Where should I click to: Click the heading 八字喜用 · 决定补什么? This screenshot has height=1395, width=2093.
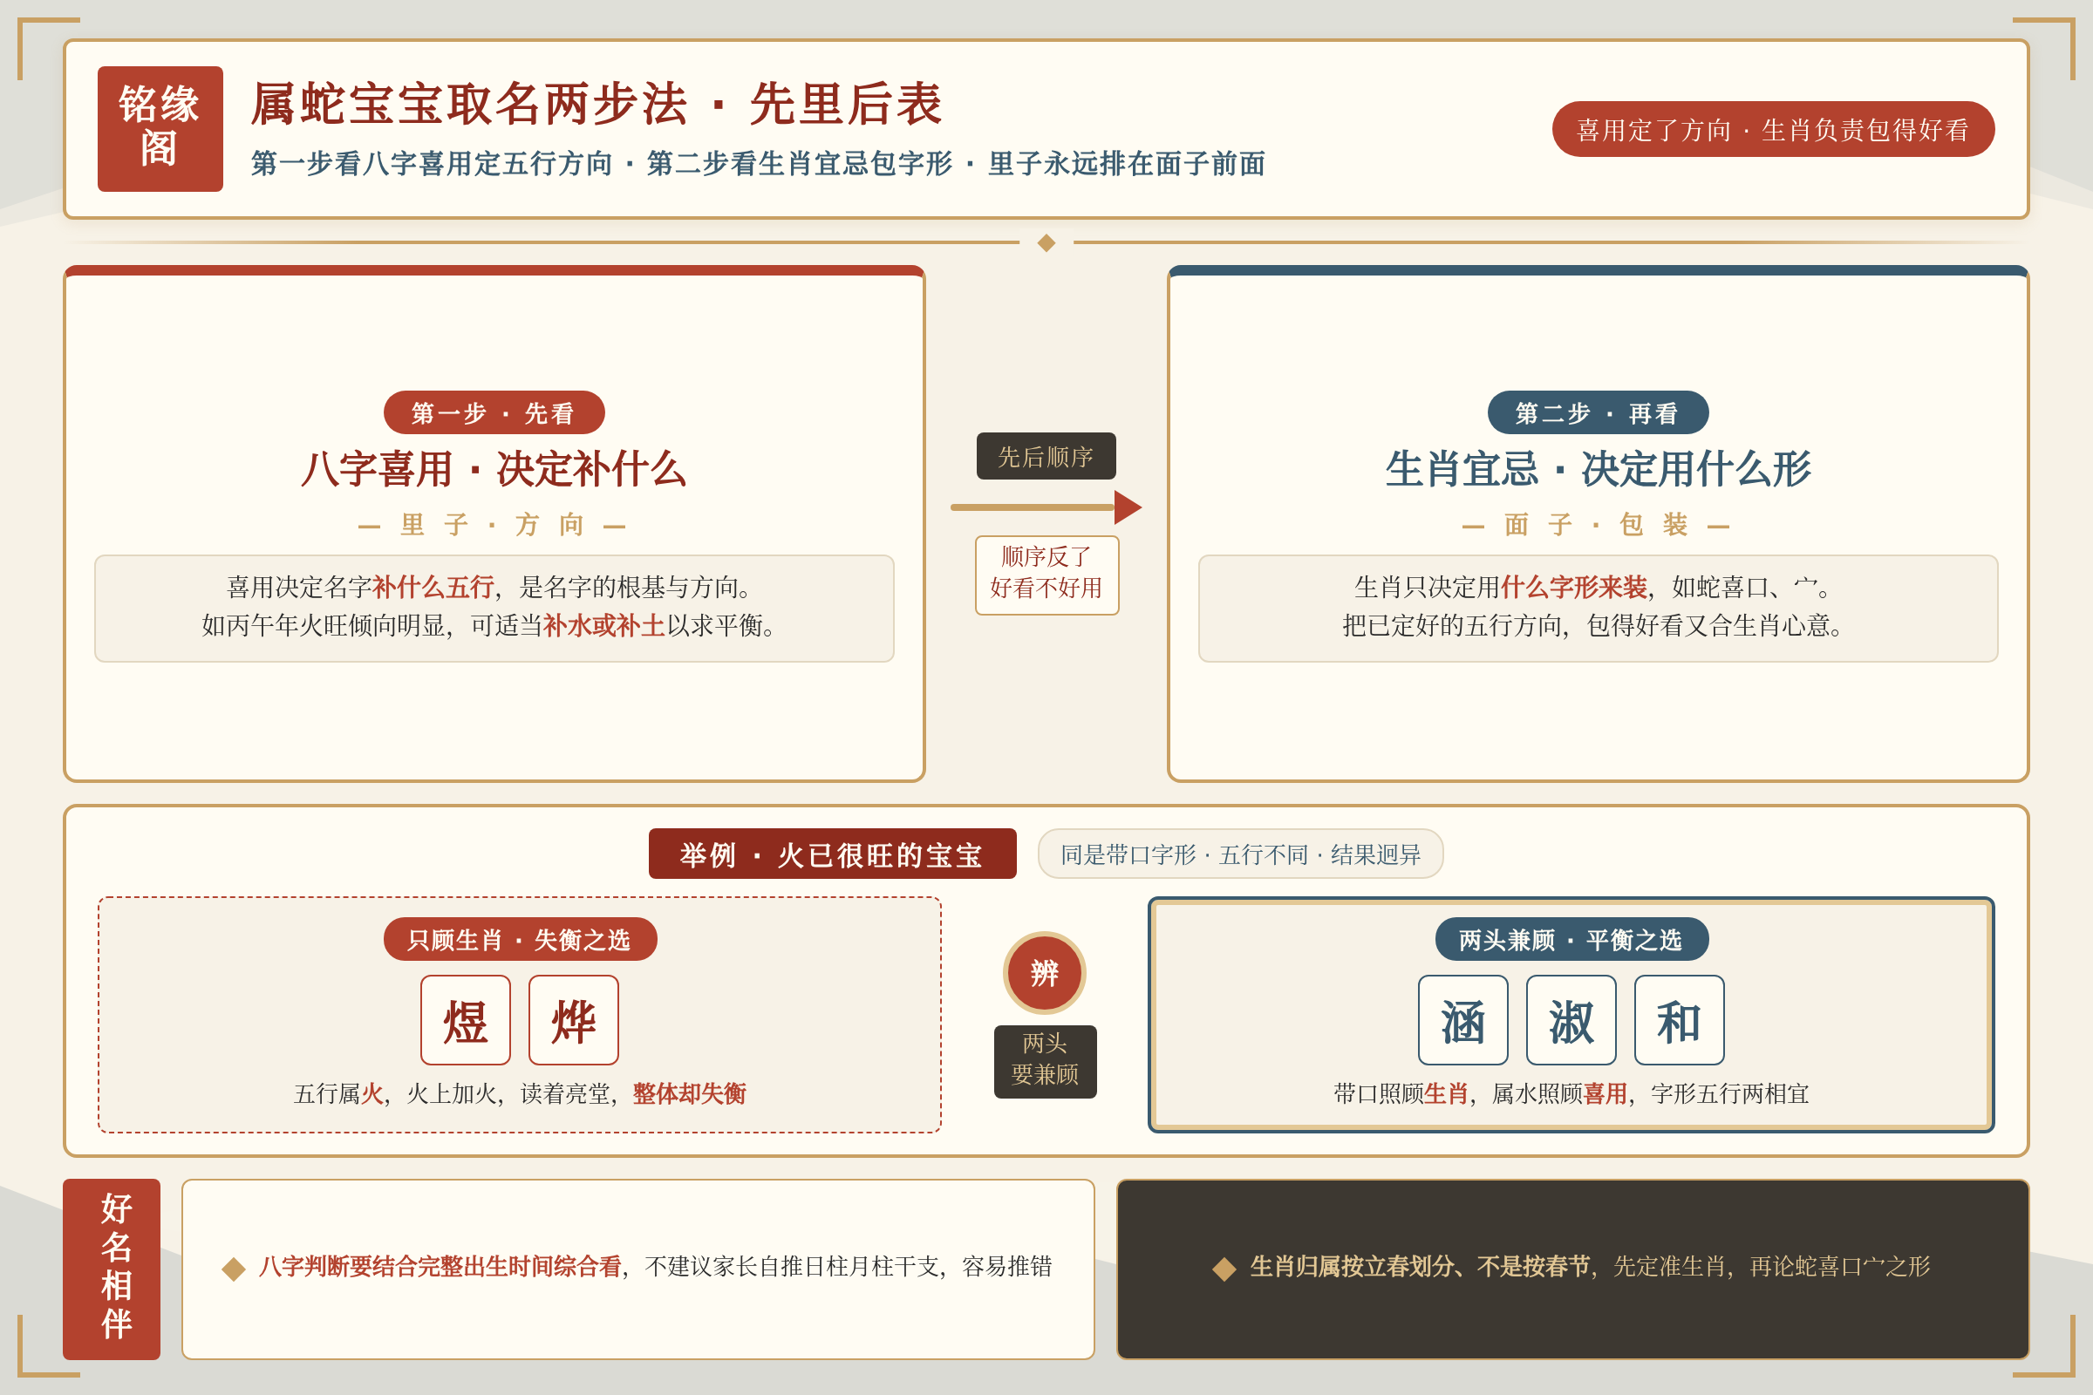click(494, 469)
